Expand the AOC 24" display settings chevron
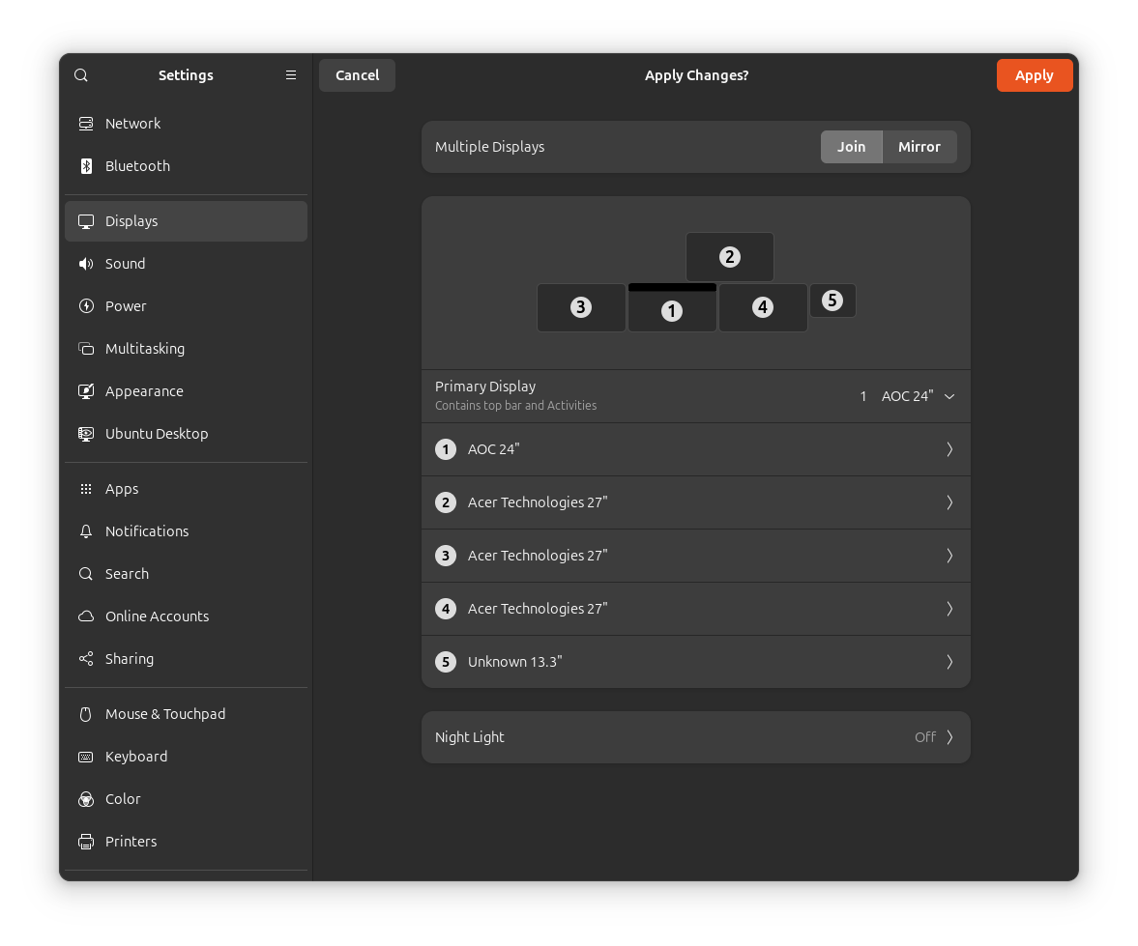 point(949,449)
